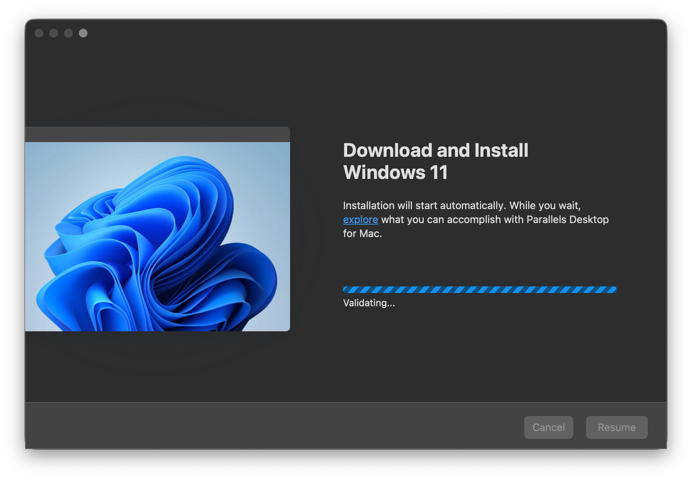Click the Resume button in the footer
This screenshot has height=480, width=692.
coord(617,427)
